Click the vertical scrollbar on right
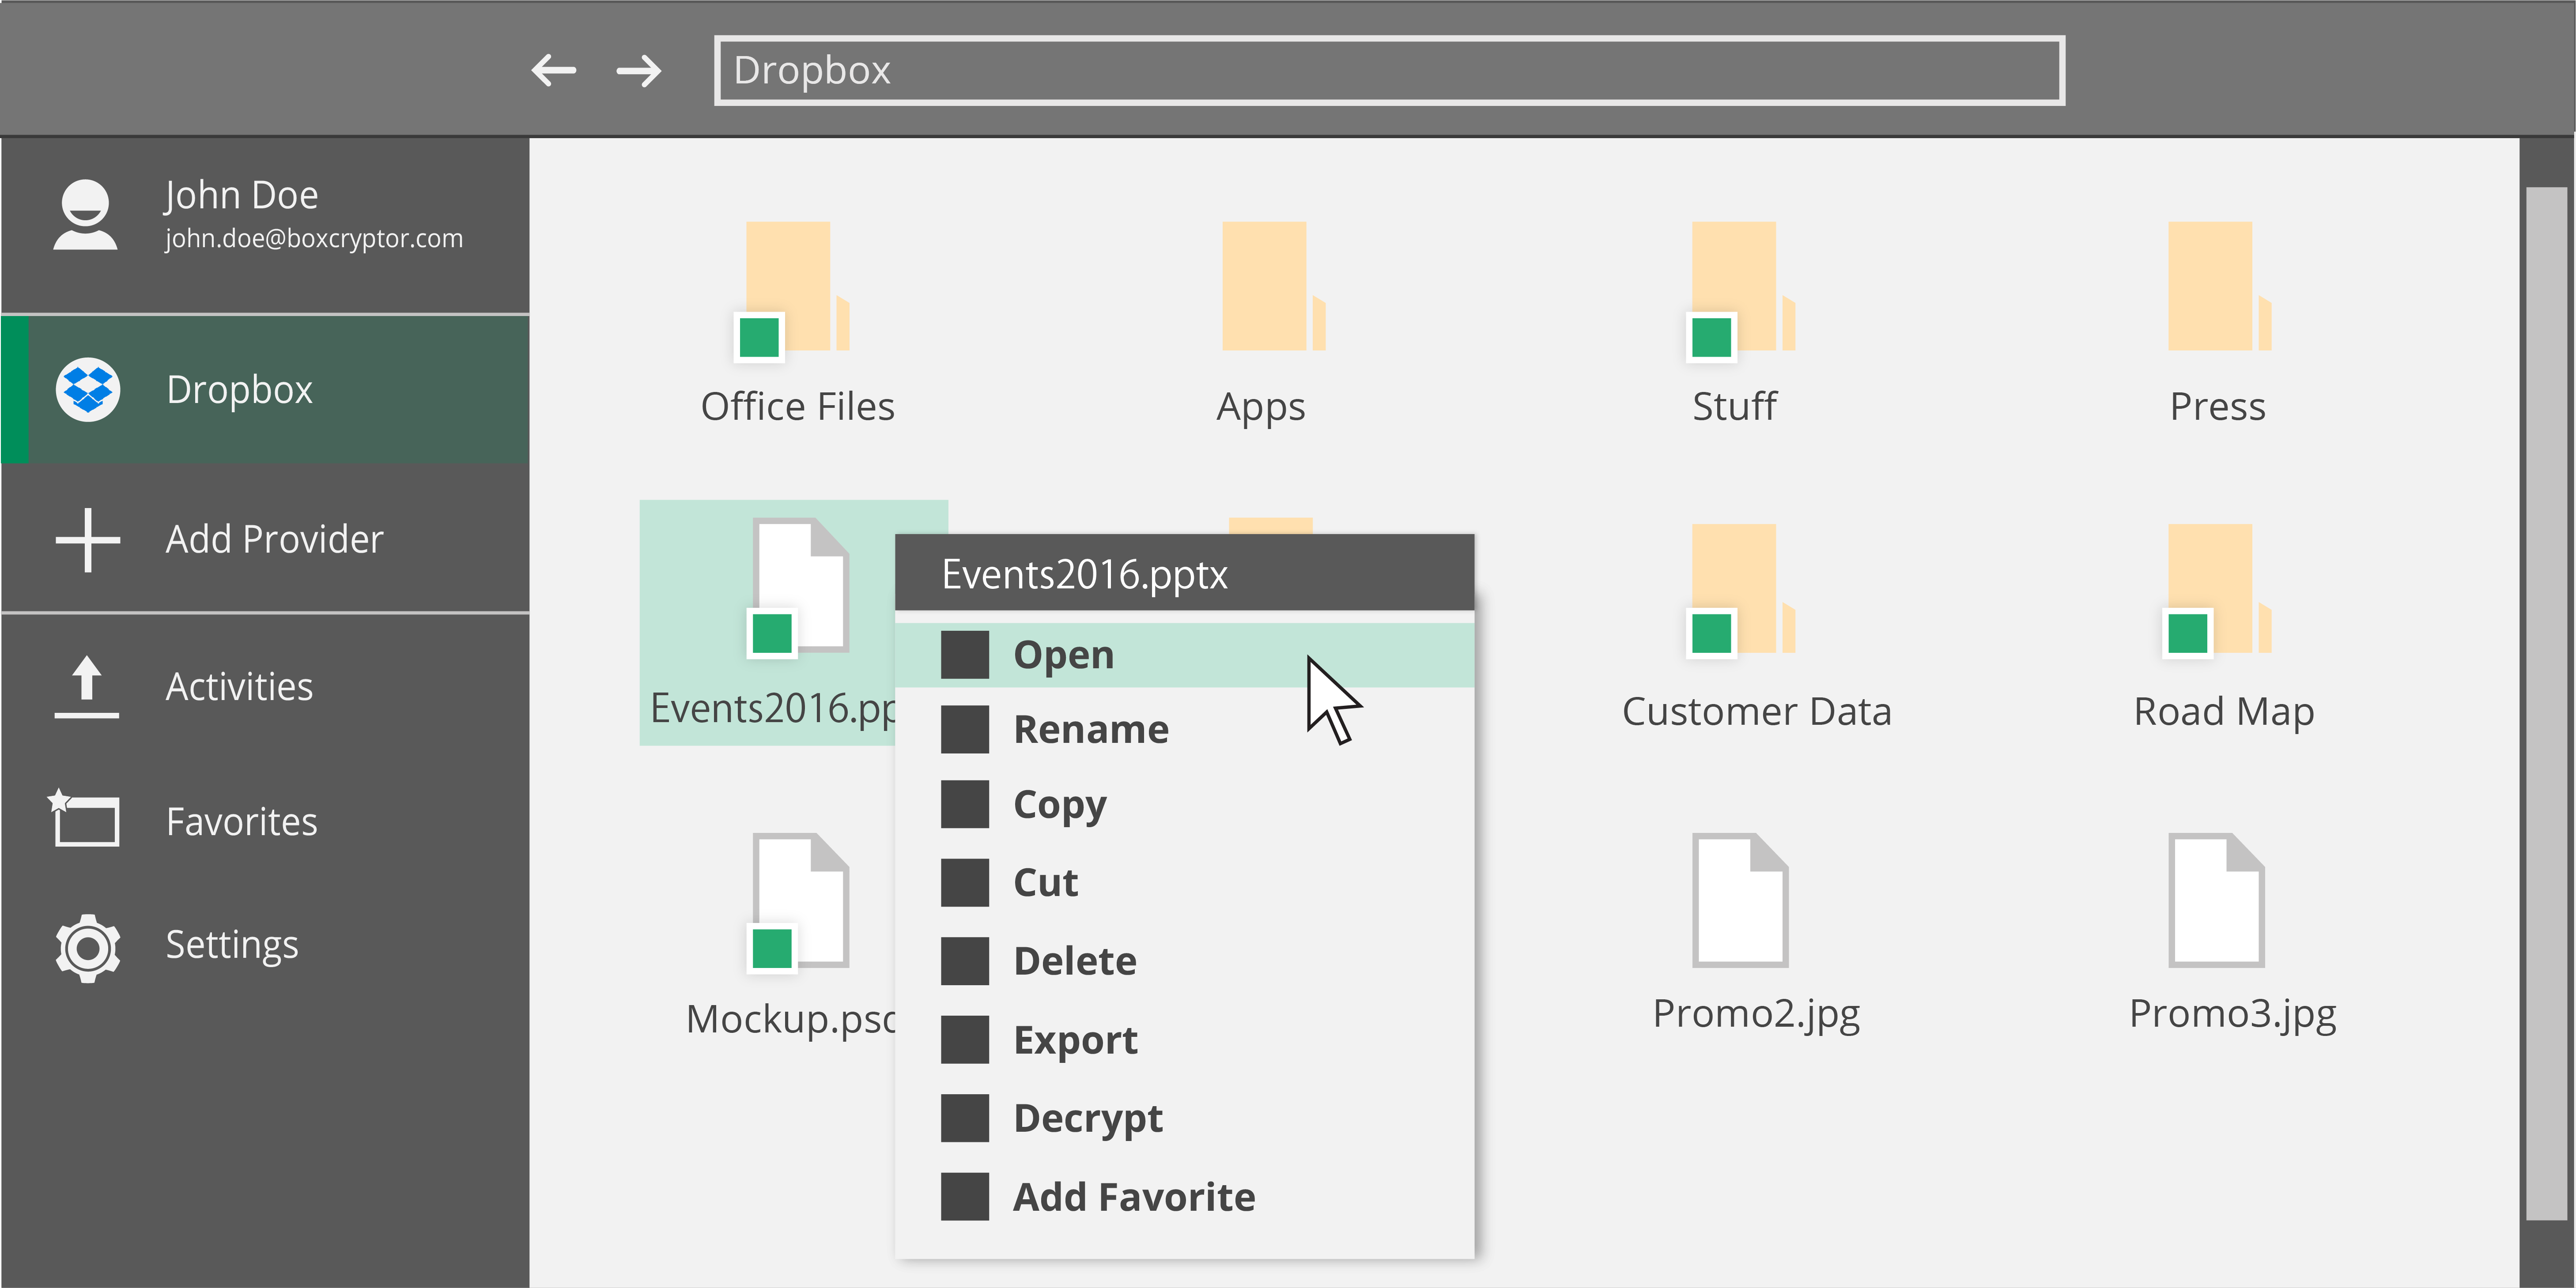The image size is (2576, 1288). click(2546, 700)
